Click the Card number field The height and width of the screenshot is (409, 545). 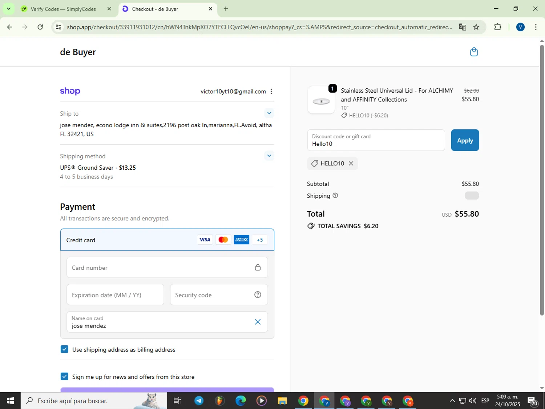click(x=167, y=268)
